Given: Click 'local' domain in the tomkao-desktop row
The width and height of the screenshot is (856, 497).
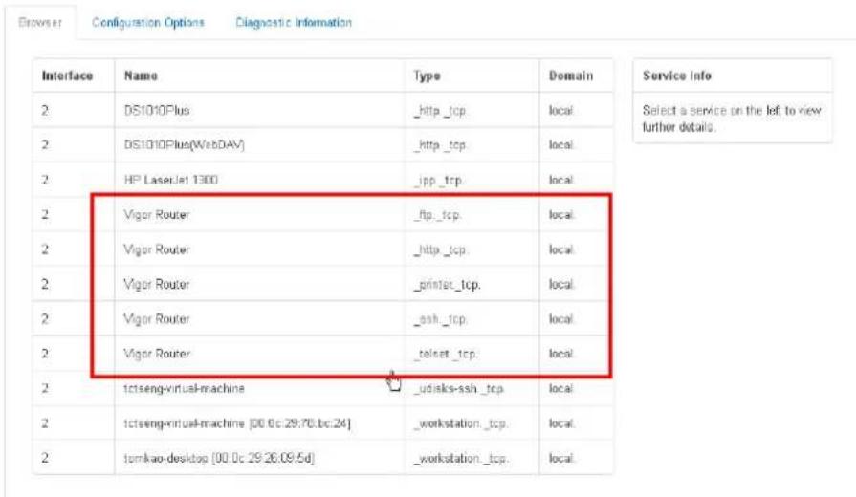Looking at the screenshot, I should [x=561, y=458].
